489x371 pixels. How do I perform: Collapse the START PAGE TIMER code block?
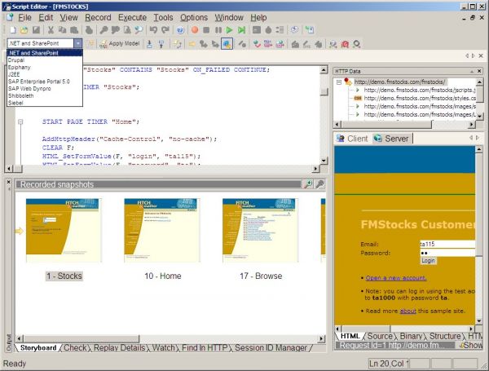coord(21,122)
